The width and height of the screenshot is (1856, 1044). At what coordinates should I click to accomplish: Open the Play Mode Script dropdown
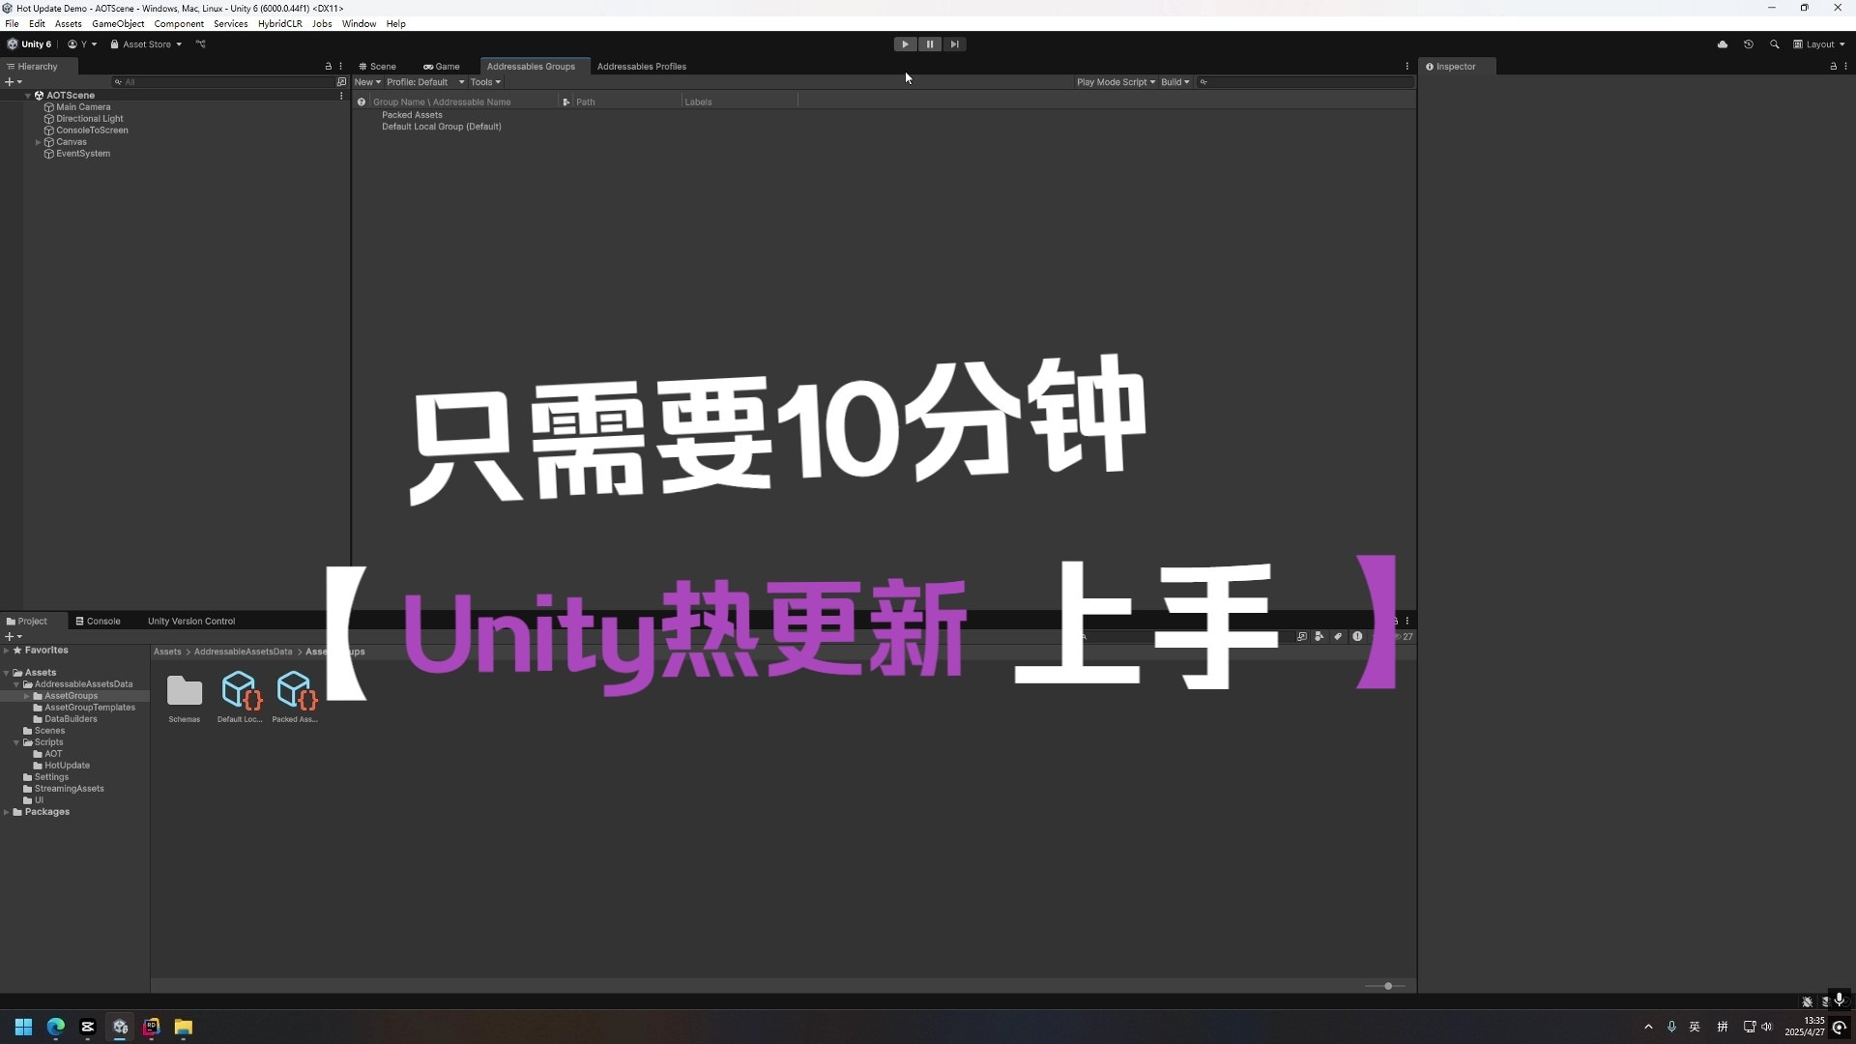[1116, 82]
